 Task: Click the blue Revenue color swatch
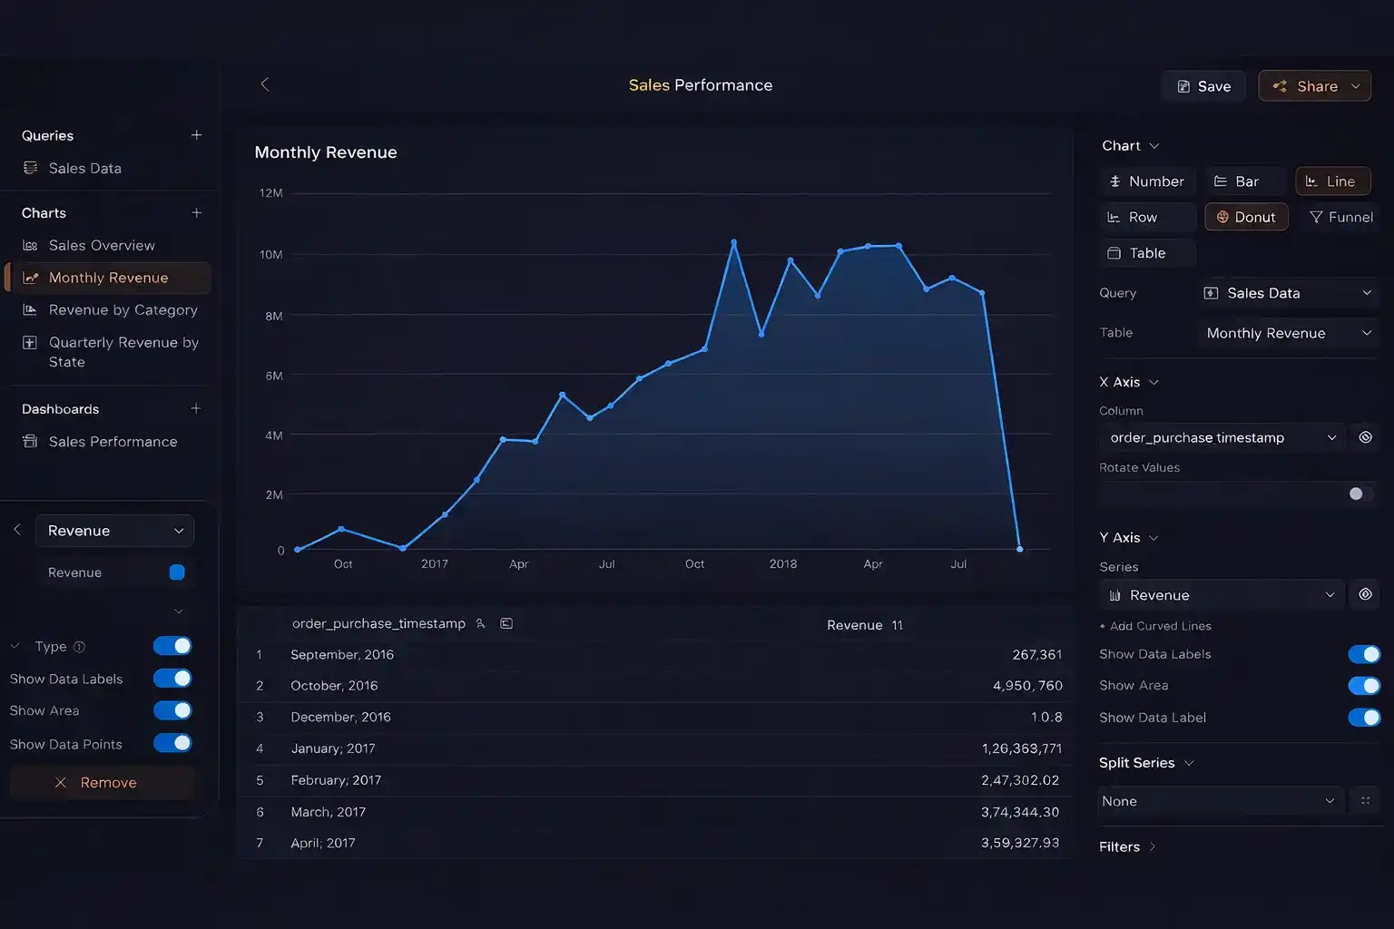tap(177, 572)
